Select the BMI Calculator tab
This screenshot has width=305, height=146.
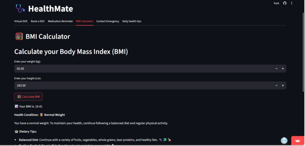coord(85,21)
